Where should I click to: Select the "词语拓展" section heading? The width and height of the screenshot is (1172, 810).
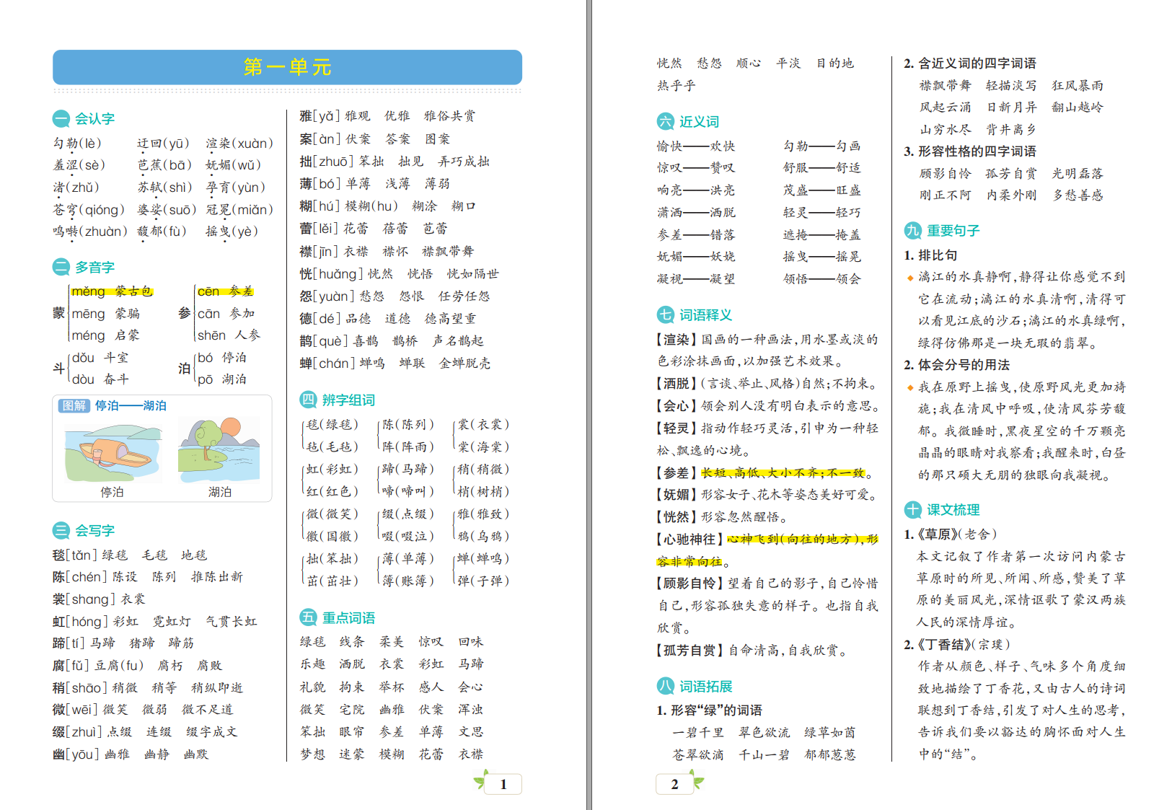695,687
